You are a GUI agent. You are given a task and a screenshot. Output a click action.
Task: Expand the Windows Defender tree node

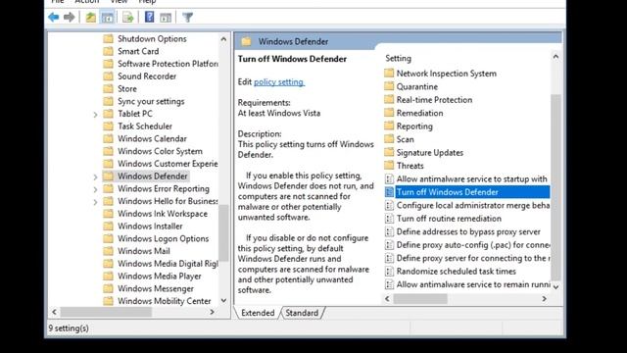coord(95,176)
